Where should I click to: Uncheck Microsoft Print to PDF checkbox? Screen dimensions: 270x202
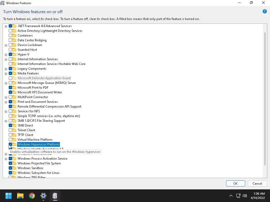pyautogui.click(x=10, y=88)
